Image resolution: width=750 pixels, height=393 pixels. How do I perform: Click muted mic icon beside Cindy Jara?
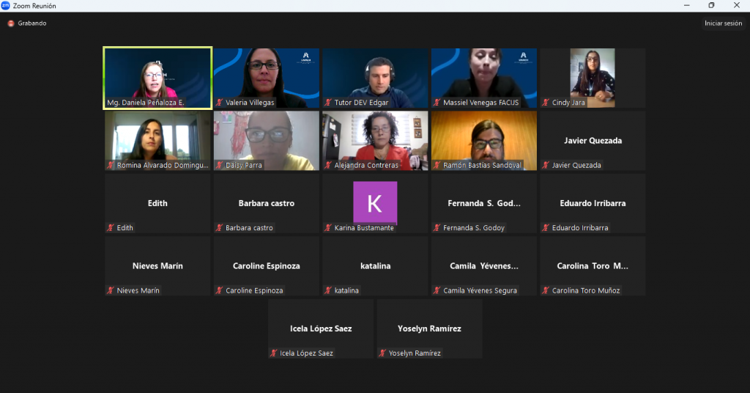[546, 103]
